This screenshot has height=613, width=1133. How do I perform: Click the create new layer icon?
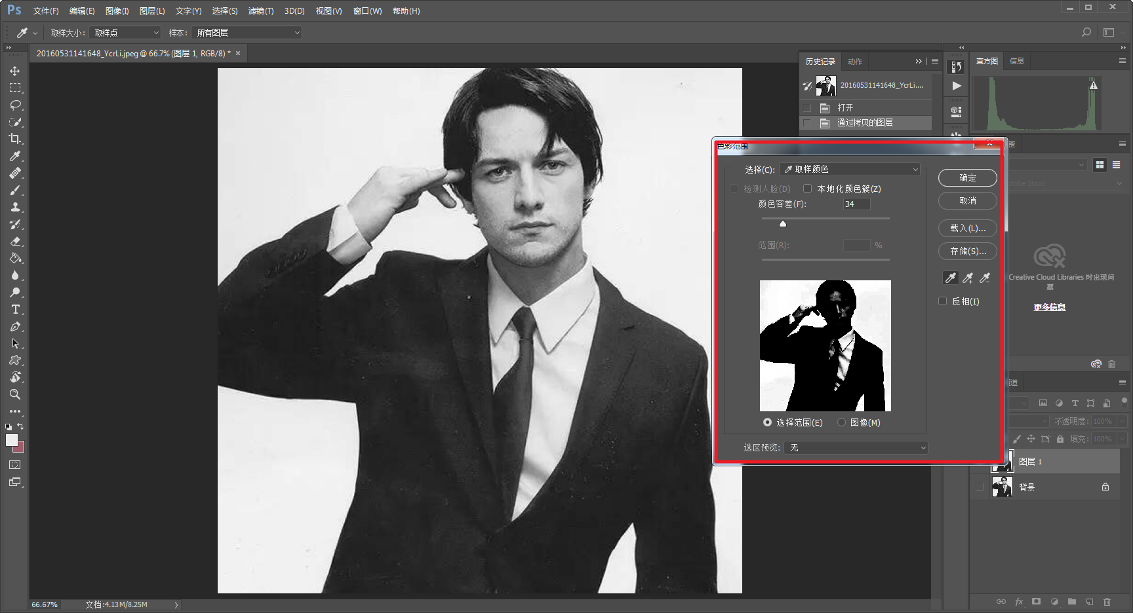(1089, 601)
